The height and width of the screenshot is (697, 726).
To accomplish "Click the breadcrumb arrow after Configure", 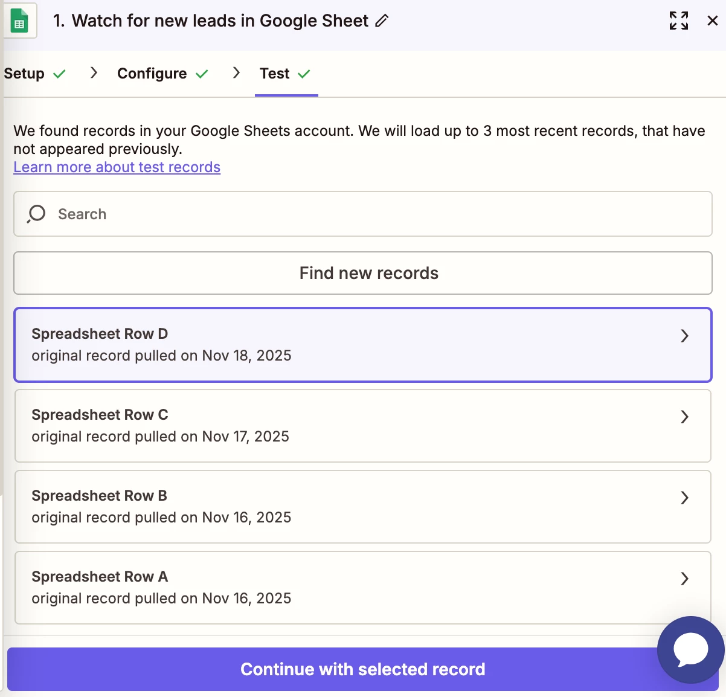I will pos(236,73).
